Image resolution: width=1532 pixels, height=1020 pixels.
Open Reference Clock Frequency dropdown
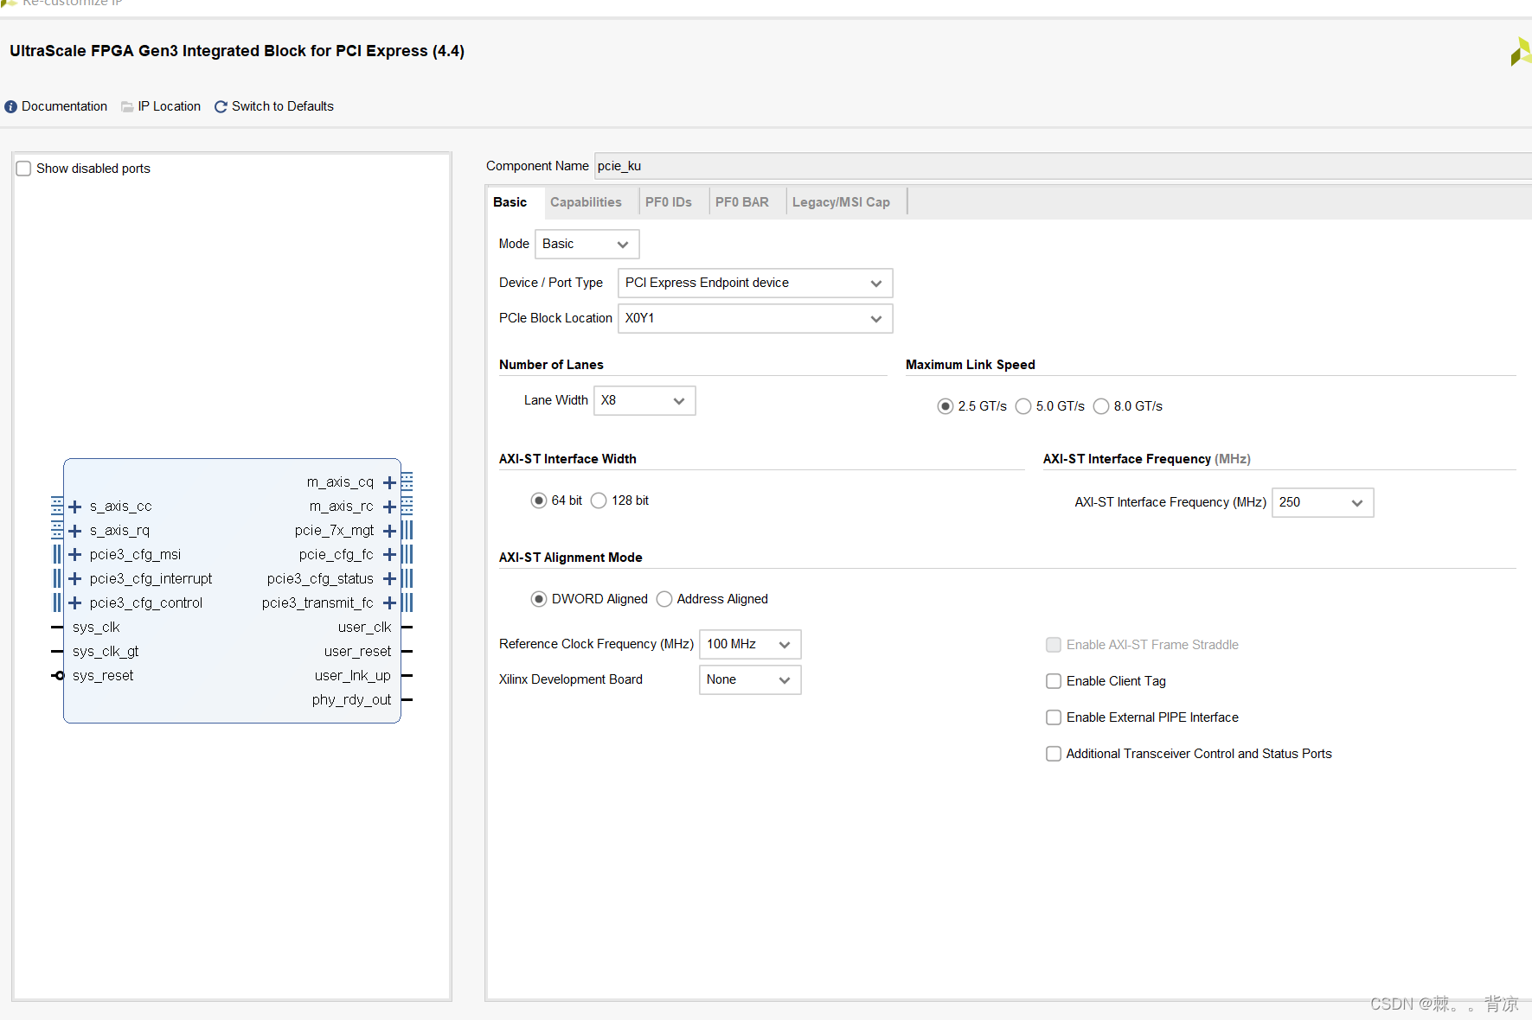(x=750, y=644)
